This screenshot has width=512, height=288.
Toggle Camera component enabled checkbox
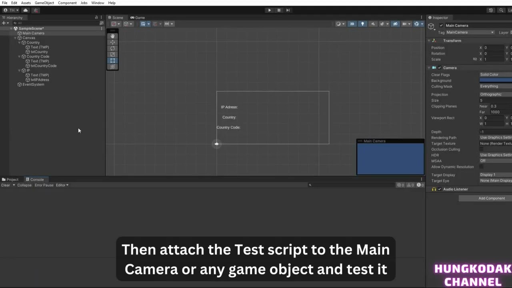(439, 68)
